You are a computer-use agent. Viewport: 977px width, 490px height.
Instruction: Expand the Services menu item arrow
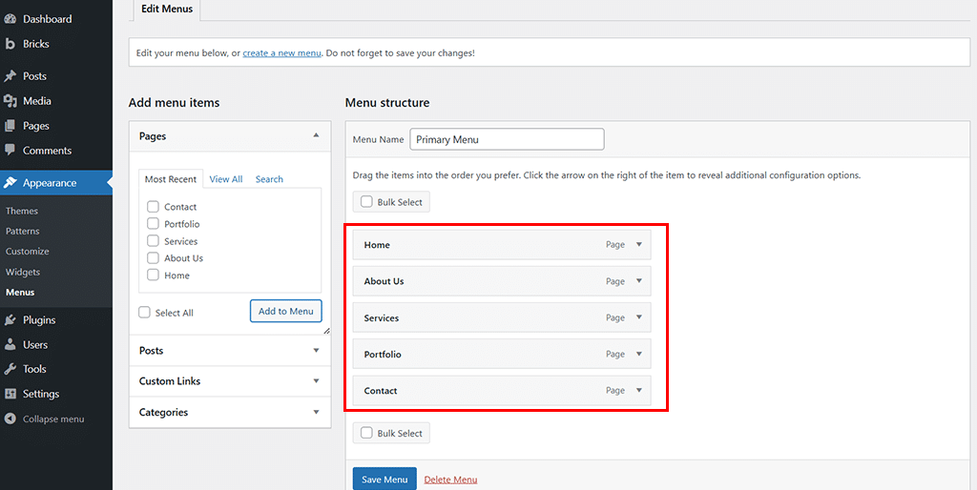coord(638,317)
